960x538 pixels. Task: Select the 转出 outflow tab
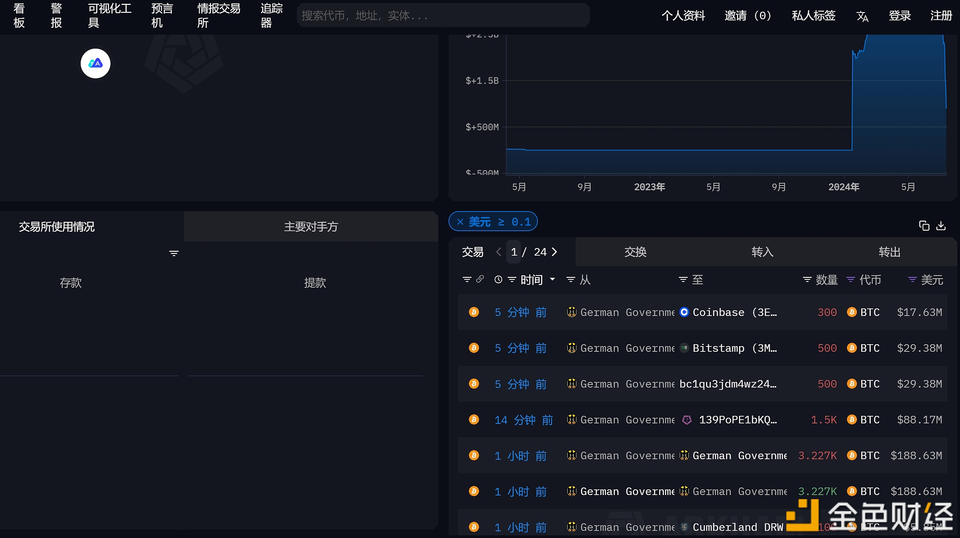(x=889, y=252)
